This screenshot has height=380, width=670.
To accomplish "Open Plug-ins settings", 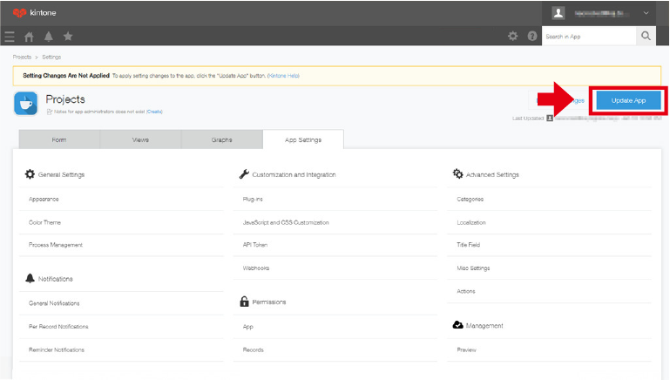I will point(253,200).
